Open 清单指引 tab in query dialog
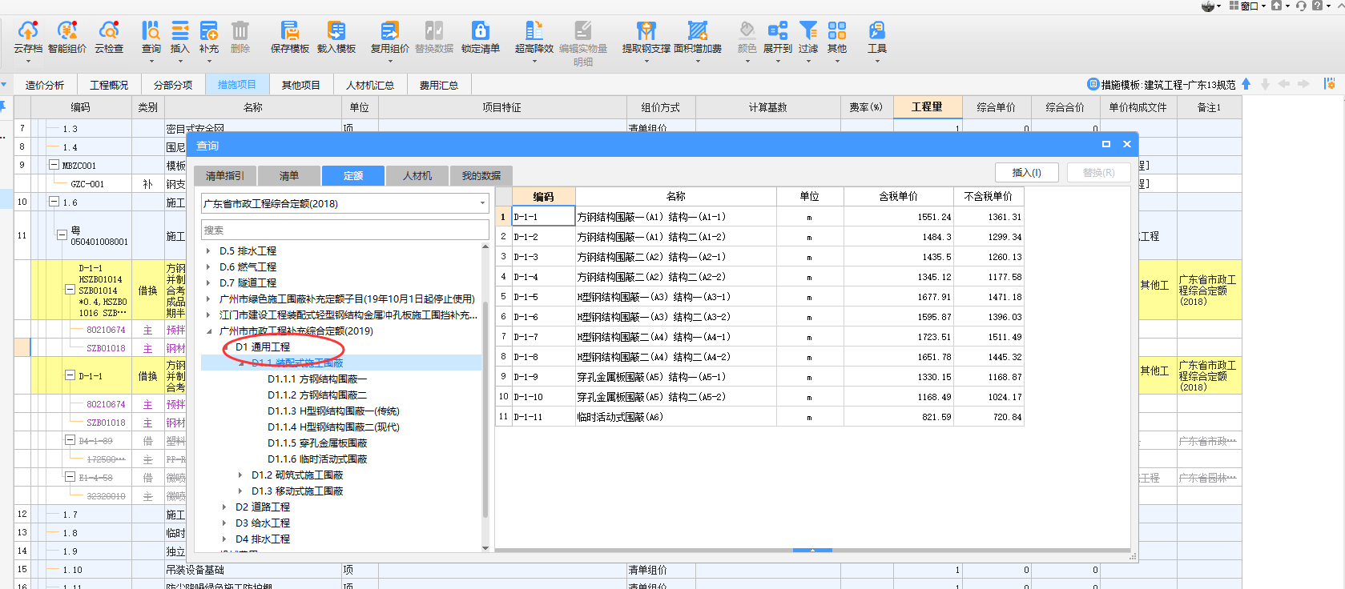1345x589 pixels. (225, 175)
